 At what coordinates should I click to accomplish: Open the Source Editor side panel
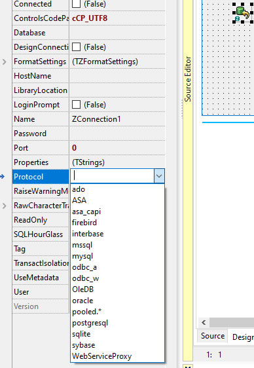tap(188, 79)
